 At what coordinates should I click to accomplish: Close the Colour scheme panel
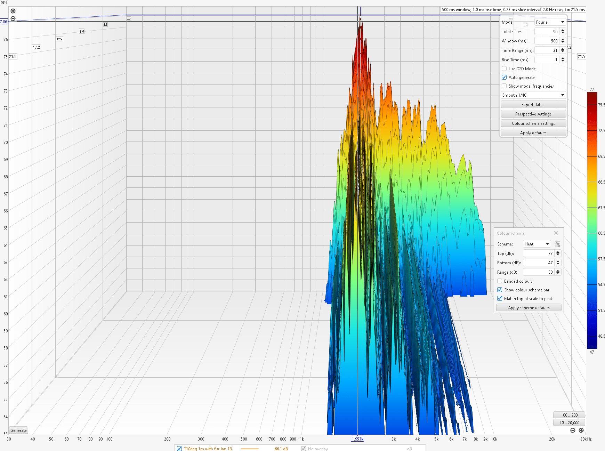[556, 233]
